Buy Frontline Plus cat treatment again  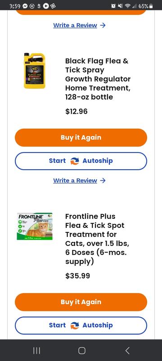tap(81, 302)
